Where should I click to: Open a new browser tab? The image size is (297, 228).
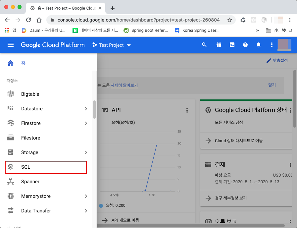113,8
